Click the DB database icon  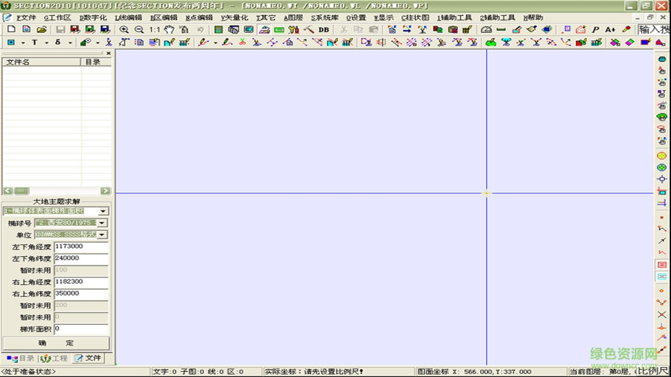pyautogui.click(x=324, y=29)
